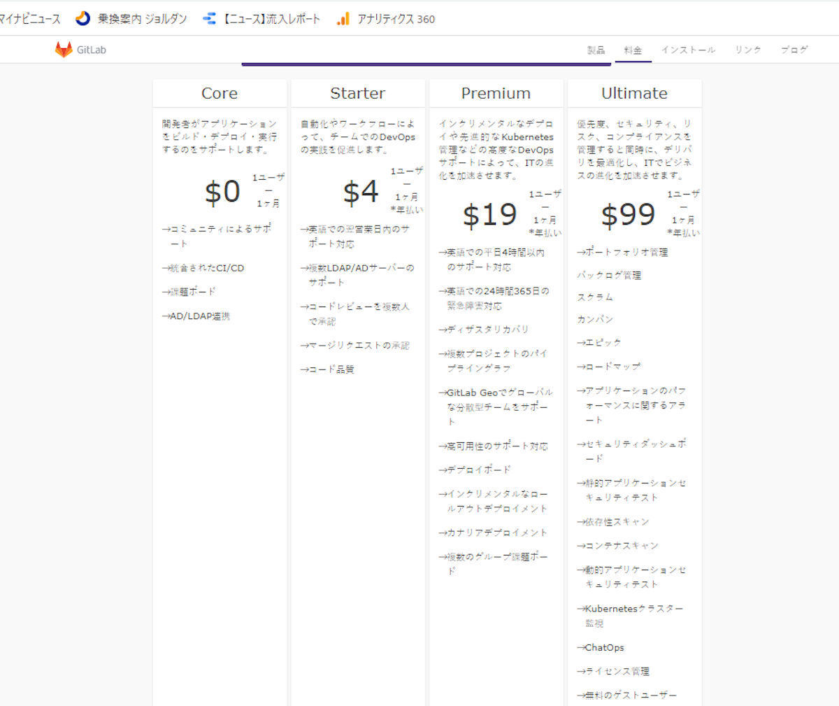Open アプリケーションのパフォーマンスに関するアラート link
This screenshot has height=706, width=839.
(x=631, y=405)
